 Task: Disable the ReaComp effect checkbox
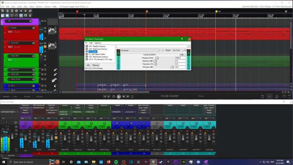87,49
